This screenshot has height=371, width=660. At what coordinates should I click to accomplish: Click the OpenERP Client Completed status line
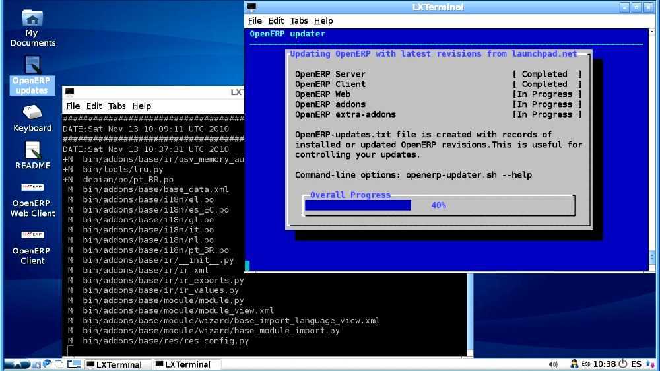point(438,84)
